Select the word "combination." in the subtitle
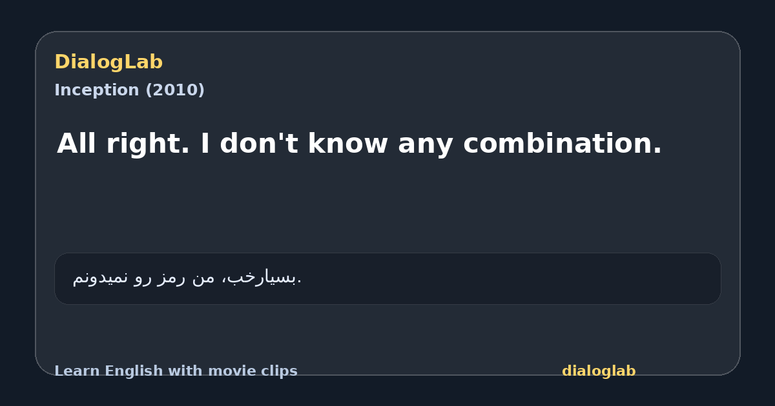Viewport: 775px width, 406px height. 563,143
